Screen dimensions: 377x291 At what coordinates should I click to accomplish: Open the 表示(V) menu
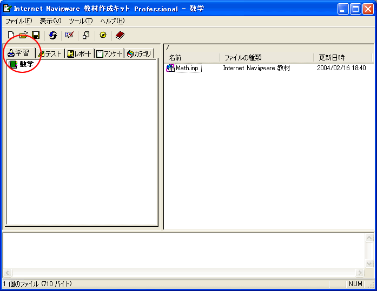pos(50,21)
